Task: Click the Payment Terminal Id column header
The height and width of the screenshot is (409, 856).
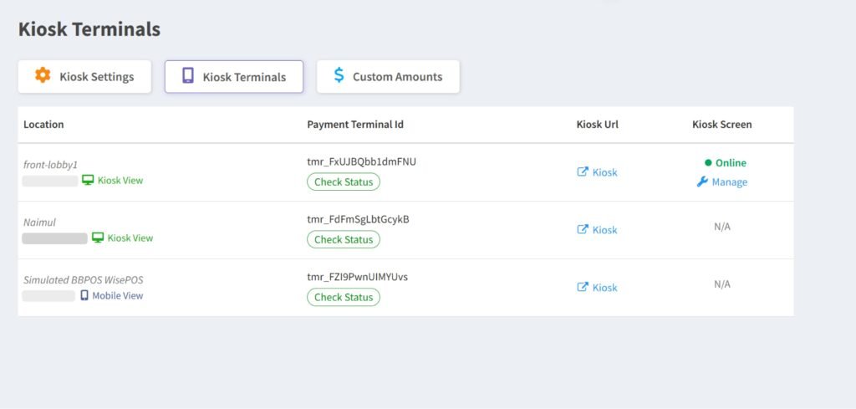Action: coord(355,125)
